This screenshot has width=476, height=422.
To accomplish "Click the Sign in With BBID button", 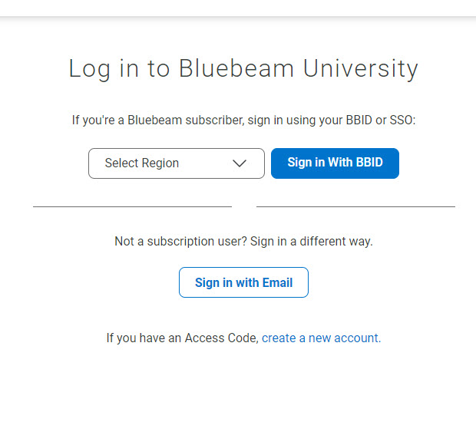I will coord(335,163).
